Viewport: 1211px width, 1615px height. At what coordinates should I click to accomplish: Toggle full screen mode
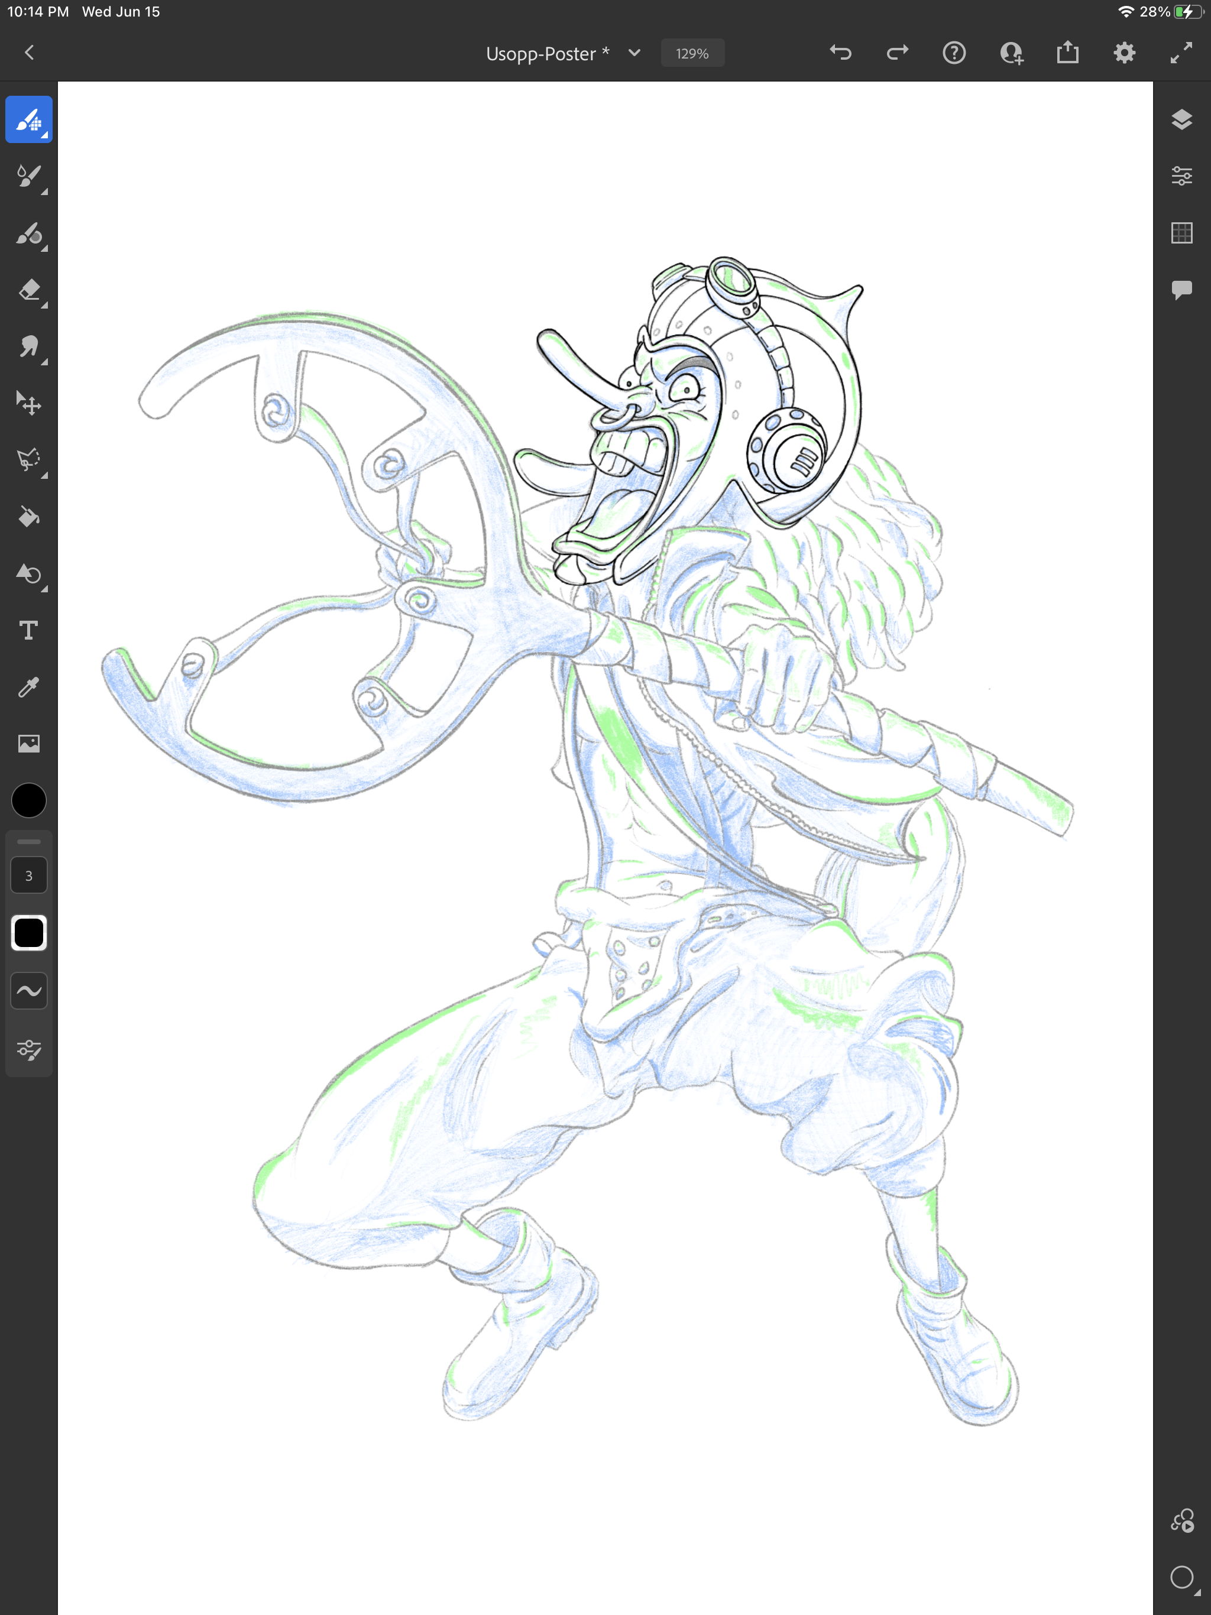point(1181,53)
